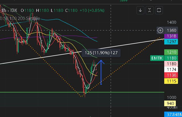The height and width of the screenshot is (117, 182).
Task: Select the yellow 1115 average label
Action: (x=171, y=81)
